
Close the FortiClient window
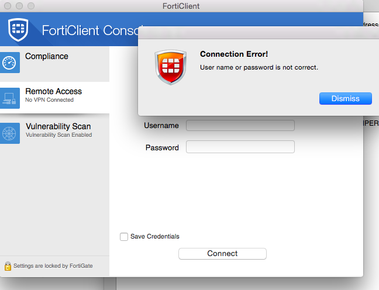click(x=7, y=5)
